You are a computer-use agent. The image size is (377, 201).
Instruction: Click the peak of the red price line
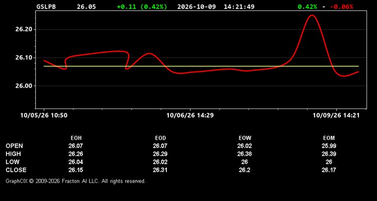click(312, 16)
